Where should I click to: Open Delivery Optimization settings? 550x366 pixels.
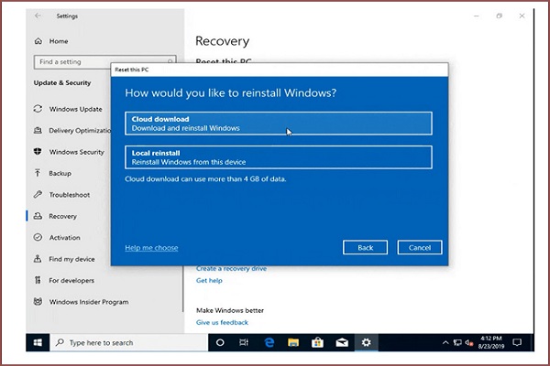tap(80, 130)
